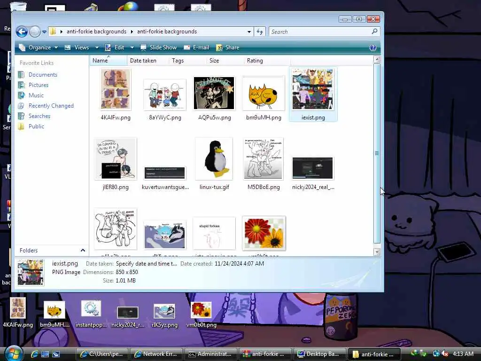The height and width of the screenshot is (361, 481).
Task: Select rIK5yz.png desktop icon
Action: (x=165, y=316)
